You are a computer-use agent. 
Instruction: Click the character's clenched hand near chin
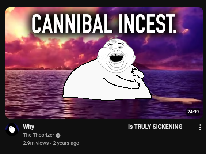coord(138,73)
